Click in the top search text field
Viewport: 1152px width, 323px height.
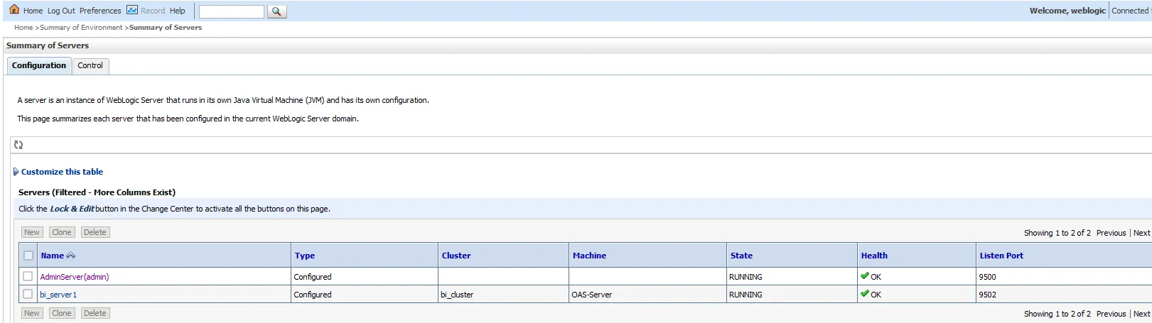[x=231, y=11]
